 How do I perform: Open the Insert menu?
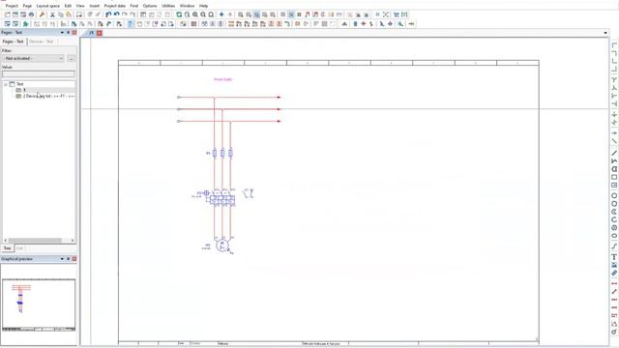click(x=95, y=6)
